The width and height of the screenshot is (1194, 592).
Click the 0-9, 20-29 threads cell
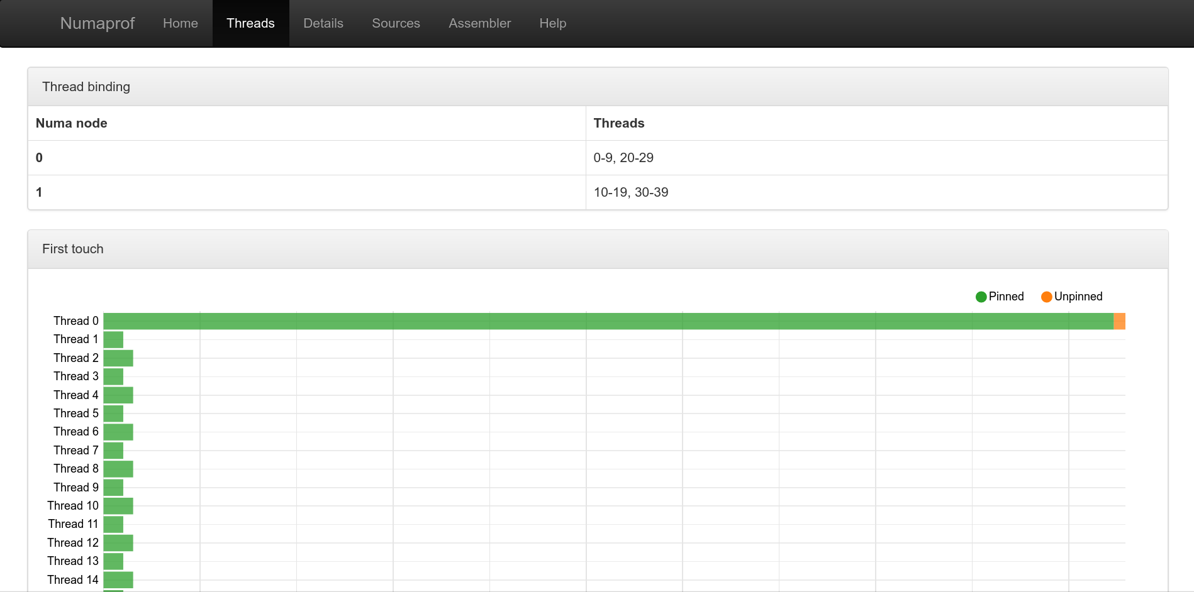tap(623, 158)
